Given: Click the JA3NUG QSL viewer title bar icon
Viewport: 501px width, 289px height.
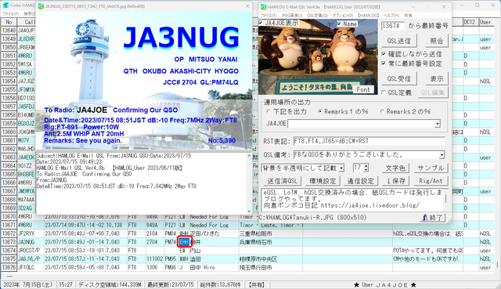Looking at the screenshot, I should (x=41, y=6).
